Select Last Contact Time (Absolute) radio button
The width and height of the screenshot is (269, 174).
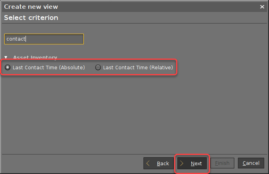[x=7, y=68]
